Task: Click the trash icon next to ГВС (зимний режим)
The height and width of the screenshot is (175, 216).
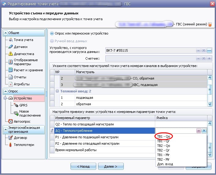Action: pos(210,24)
